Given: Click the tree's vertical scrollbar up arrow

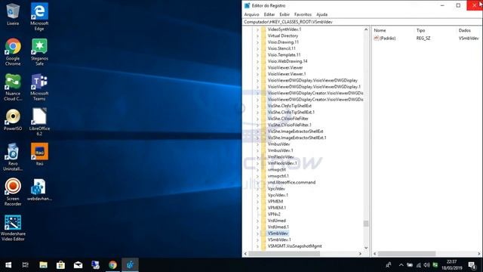Looking at the screenshot, I should (366, 29).
